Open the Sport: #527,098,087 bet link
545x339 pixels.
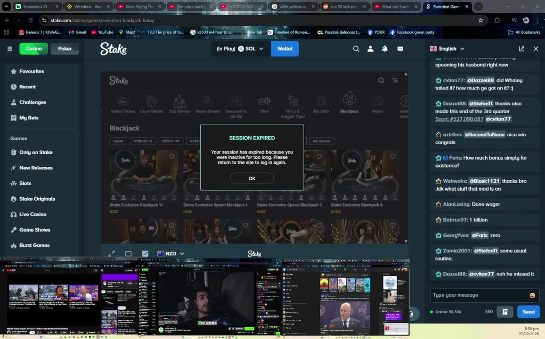(x=459, y=119)
